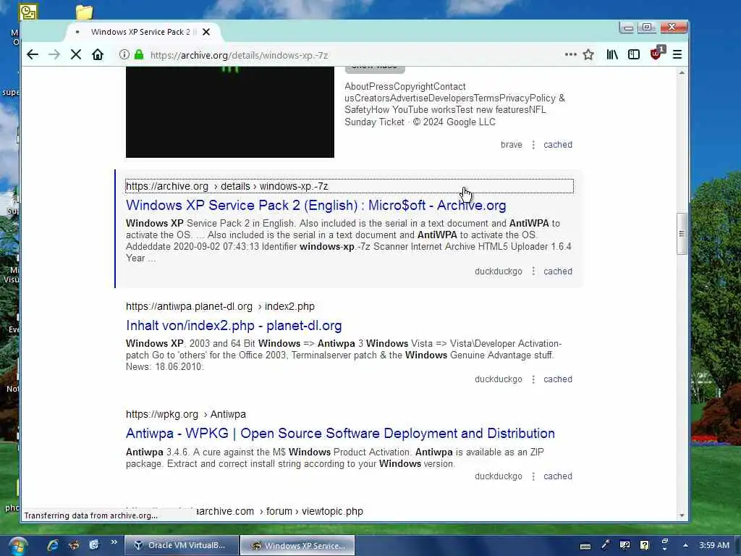741x556 pixels.
Task: Open cached copy of planet-dl.org result
Action: coord(558,379)
